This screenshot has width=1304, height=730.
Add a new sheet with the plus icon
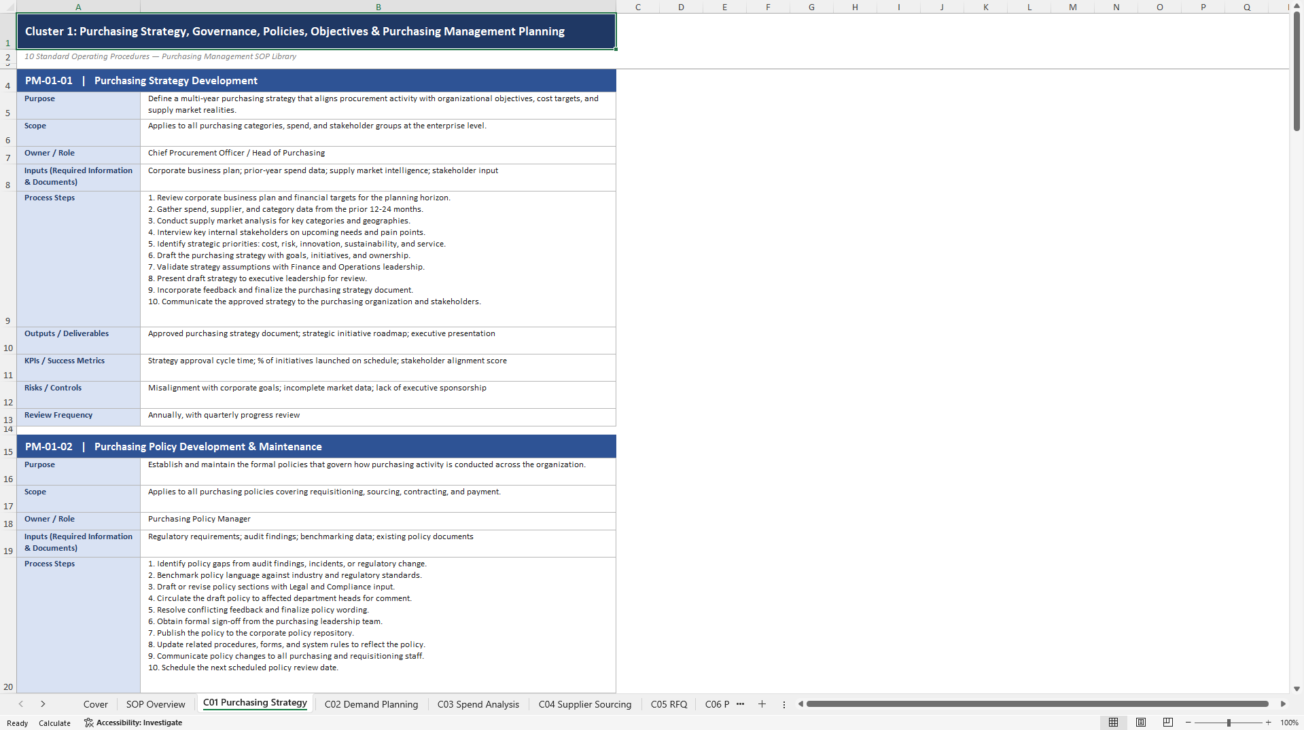[x=762, y=704]
